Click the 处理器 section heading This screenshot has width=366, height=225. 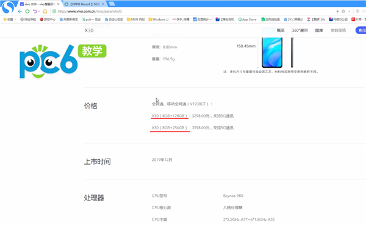(94, 198)
